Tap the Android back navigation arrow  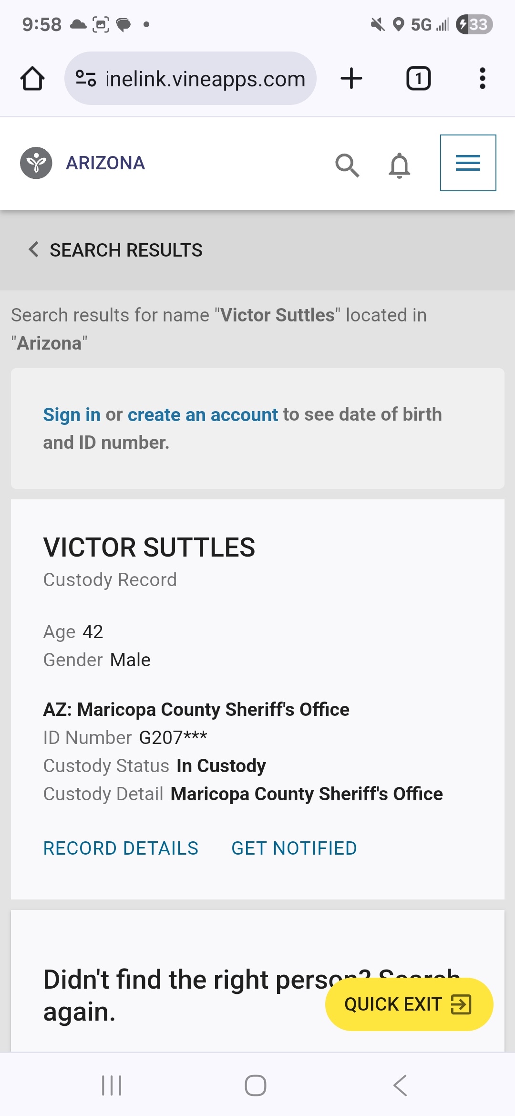coord(400,1085)
